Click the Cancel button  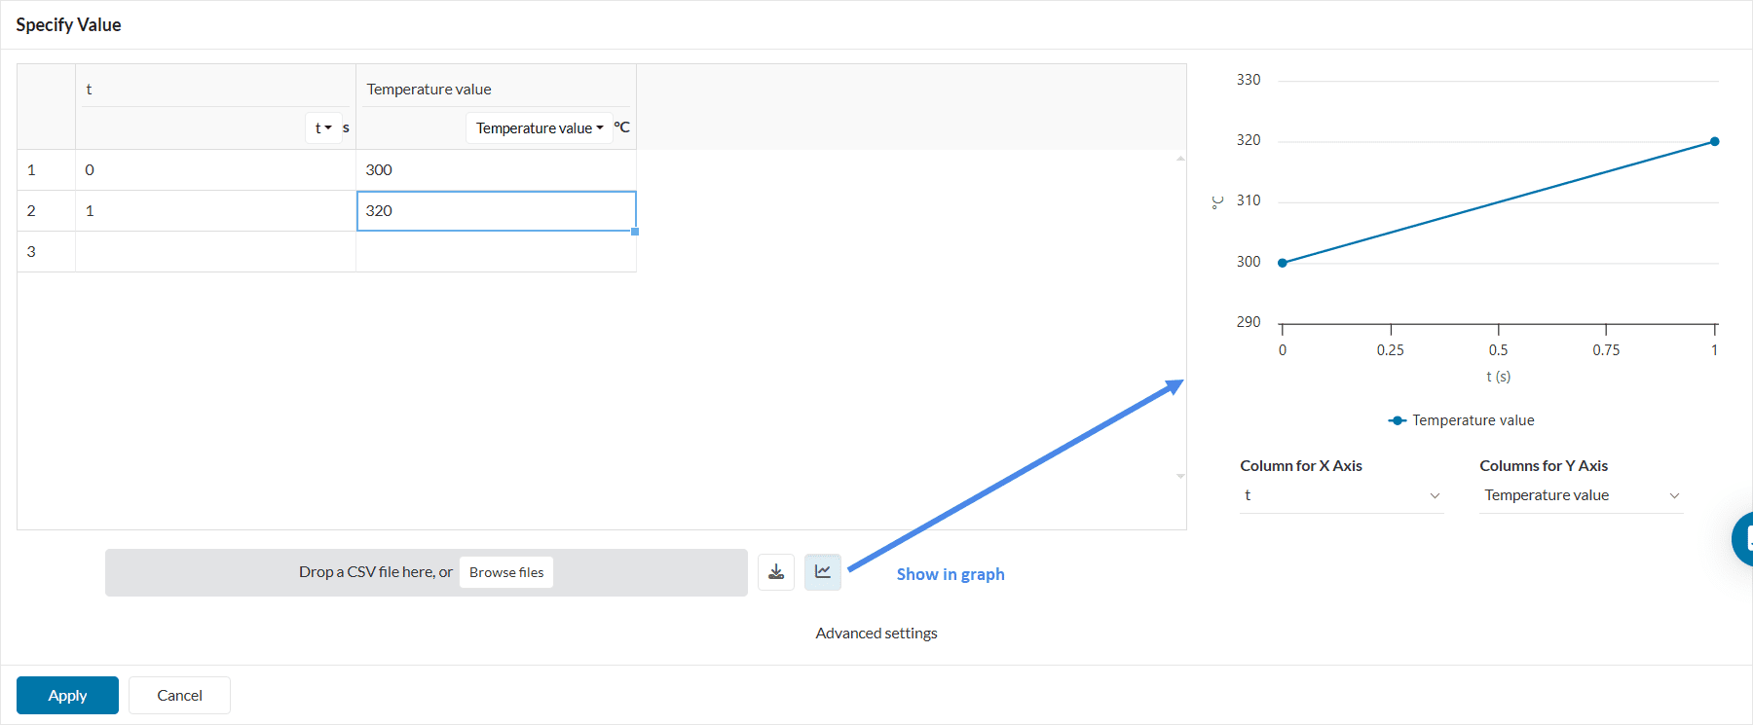[179, 695]
